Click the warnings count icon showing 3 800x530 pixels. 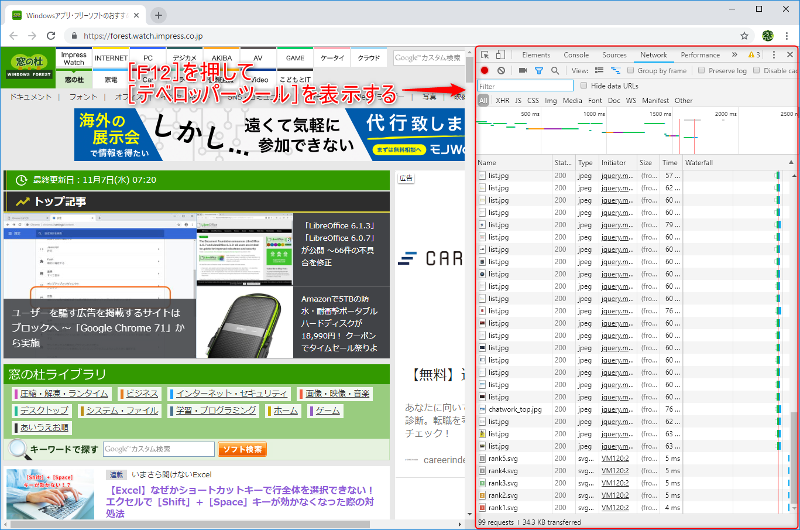754,54
